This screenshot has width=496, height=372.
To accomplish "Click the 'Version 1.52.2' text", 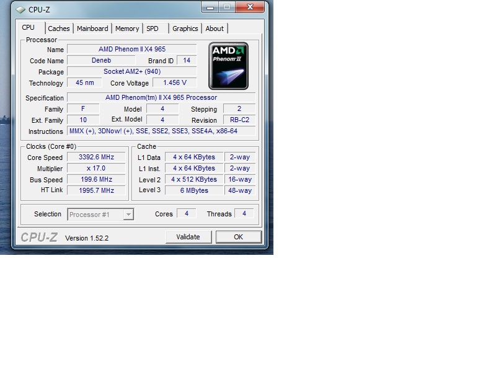I will (x=87, y=238).
